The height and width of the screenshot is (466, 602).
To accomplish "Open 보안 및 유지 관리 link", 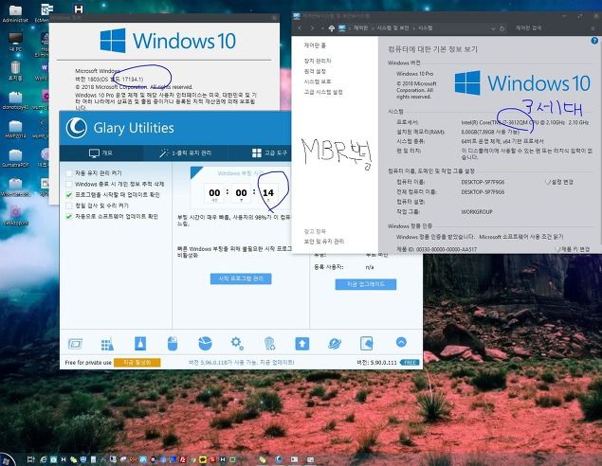I will pos(324,242).
